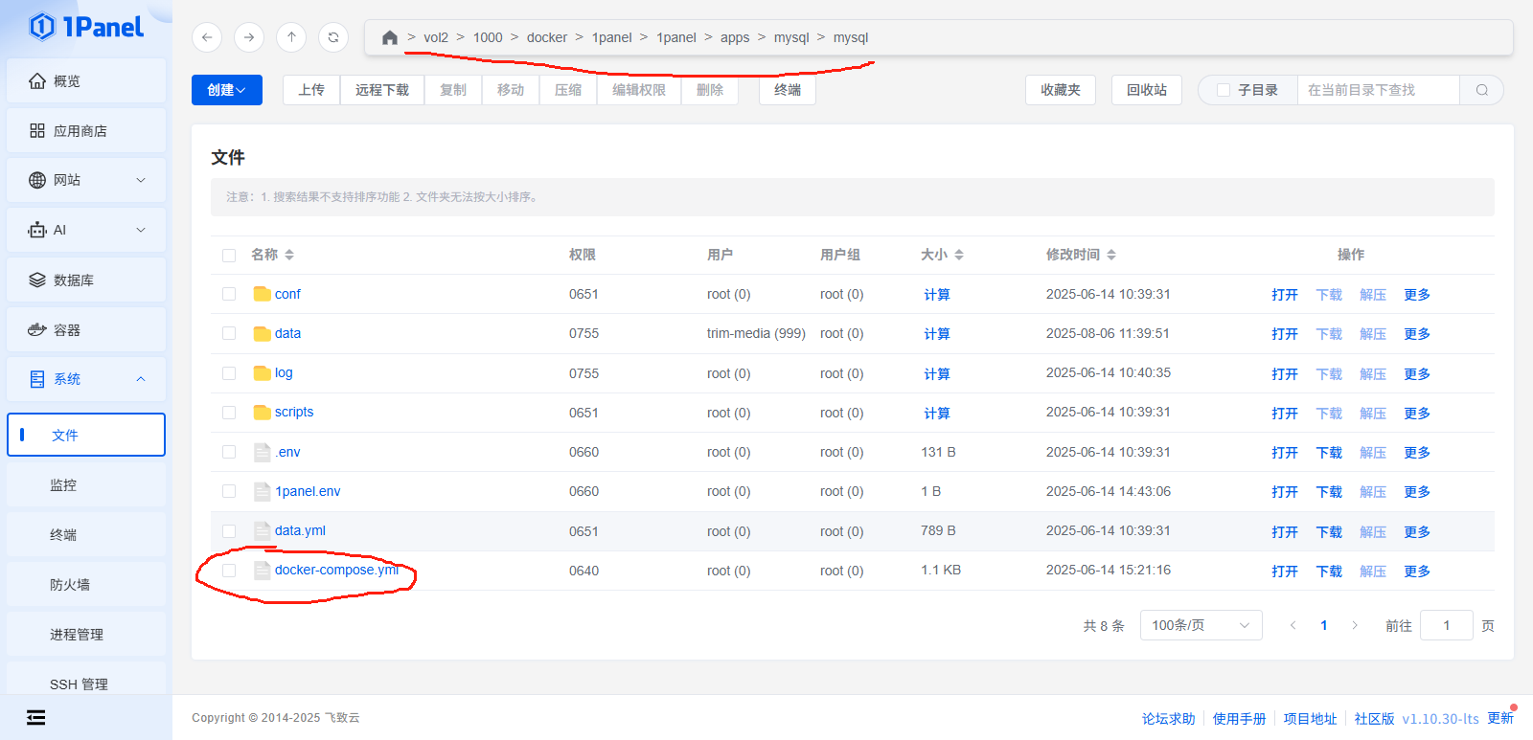Open the toolbar 终端 button
1533x740 pixels.
(788, 90)
